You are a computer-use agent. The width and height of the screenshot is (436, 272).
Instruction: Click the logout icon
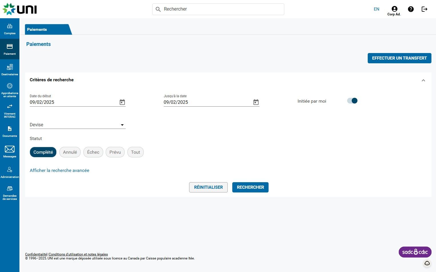425,9
